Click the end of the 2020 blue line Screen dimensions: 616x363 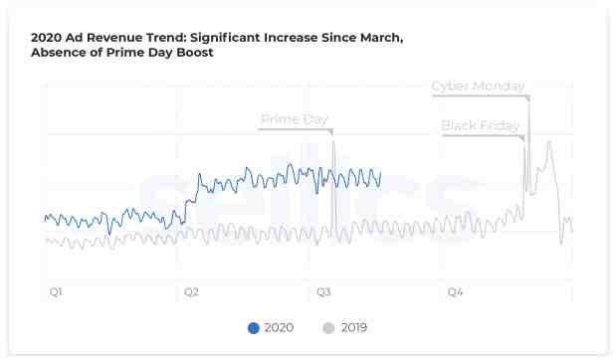(380, 171)
